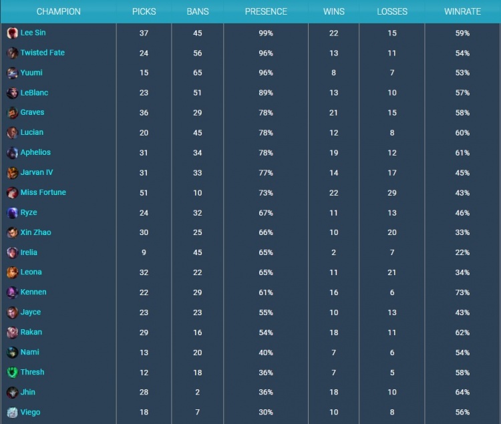This screenshot has width=501, height=424.
Task: Select the Kennen champion icon
Action: [12, 292]
